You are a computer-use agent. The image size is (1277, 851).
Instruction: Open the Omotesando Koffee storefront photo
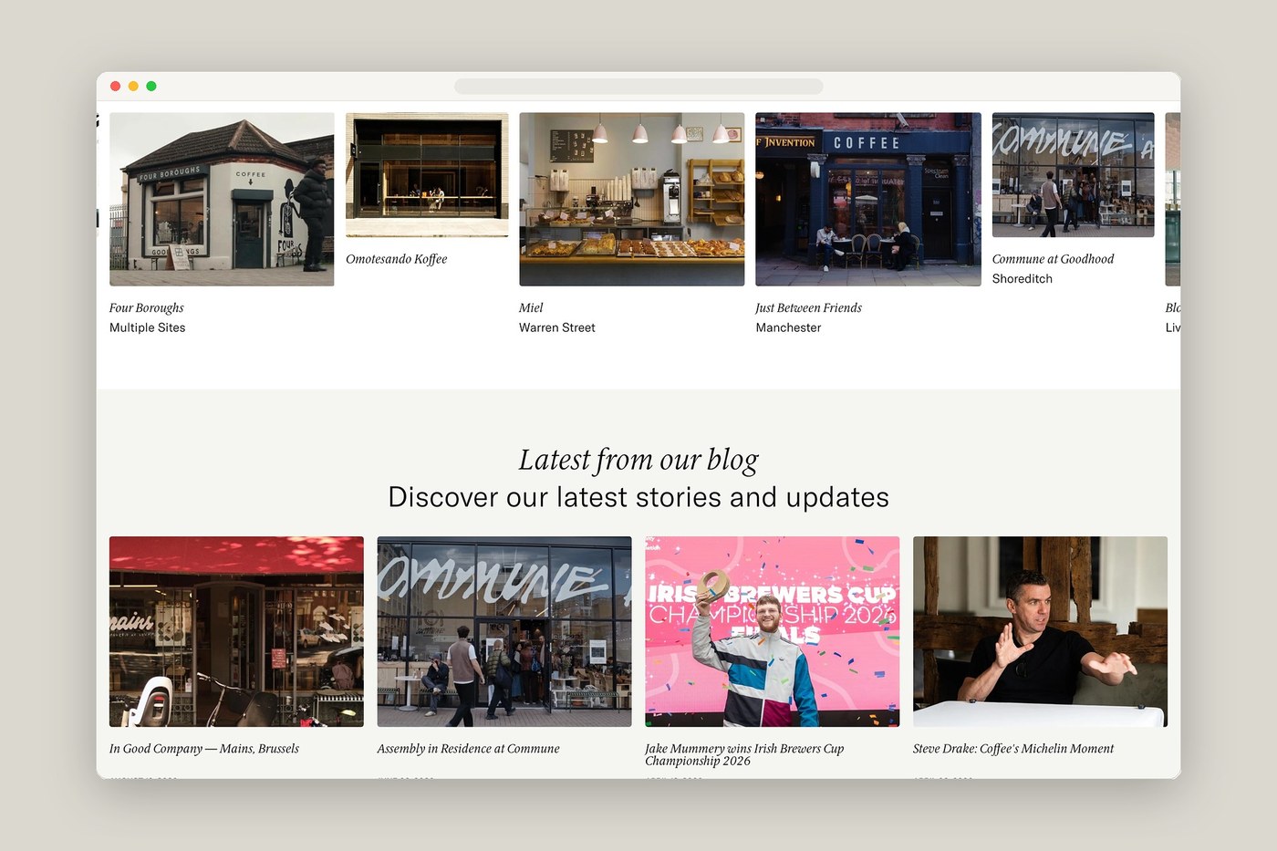tap(427, 175)
